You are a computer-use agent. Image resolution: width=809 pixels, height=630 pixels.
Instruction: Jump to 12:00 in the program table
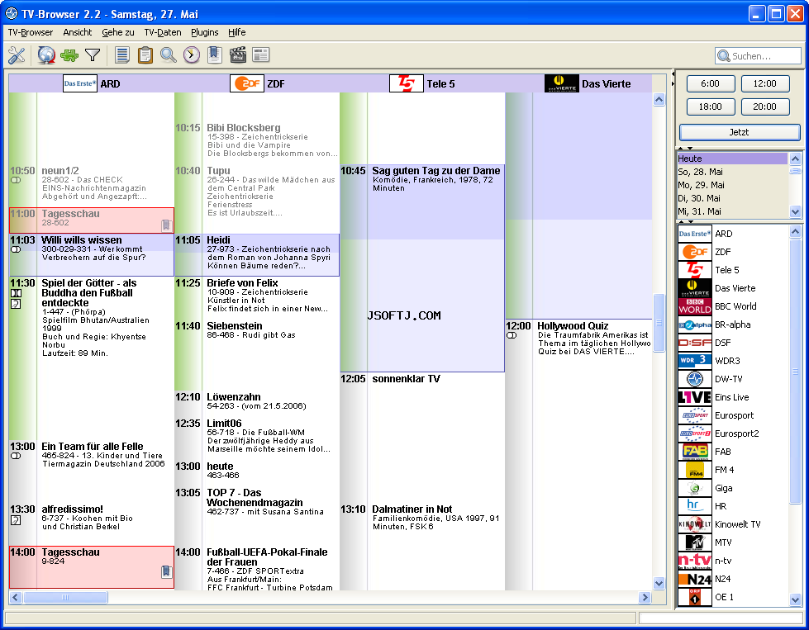[765, 83]
